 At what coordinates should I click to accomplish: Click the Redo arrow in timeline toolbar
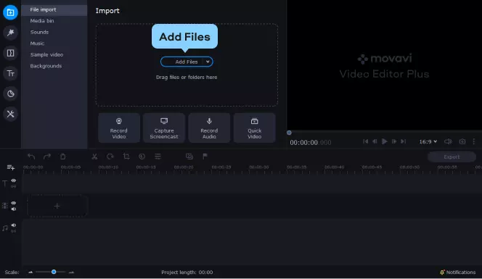point(47,157)
